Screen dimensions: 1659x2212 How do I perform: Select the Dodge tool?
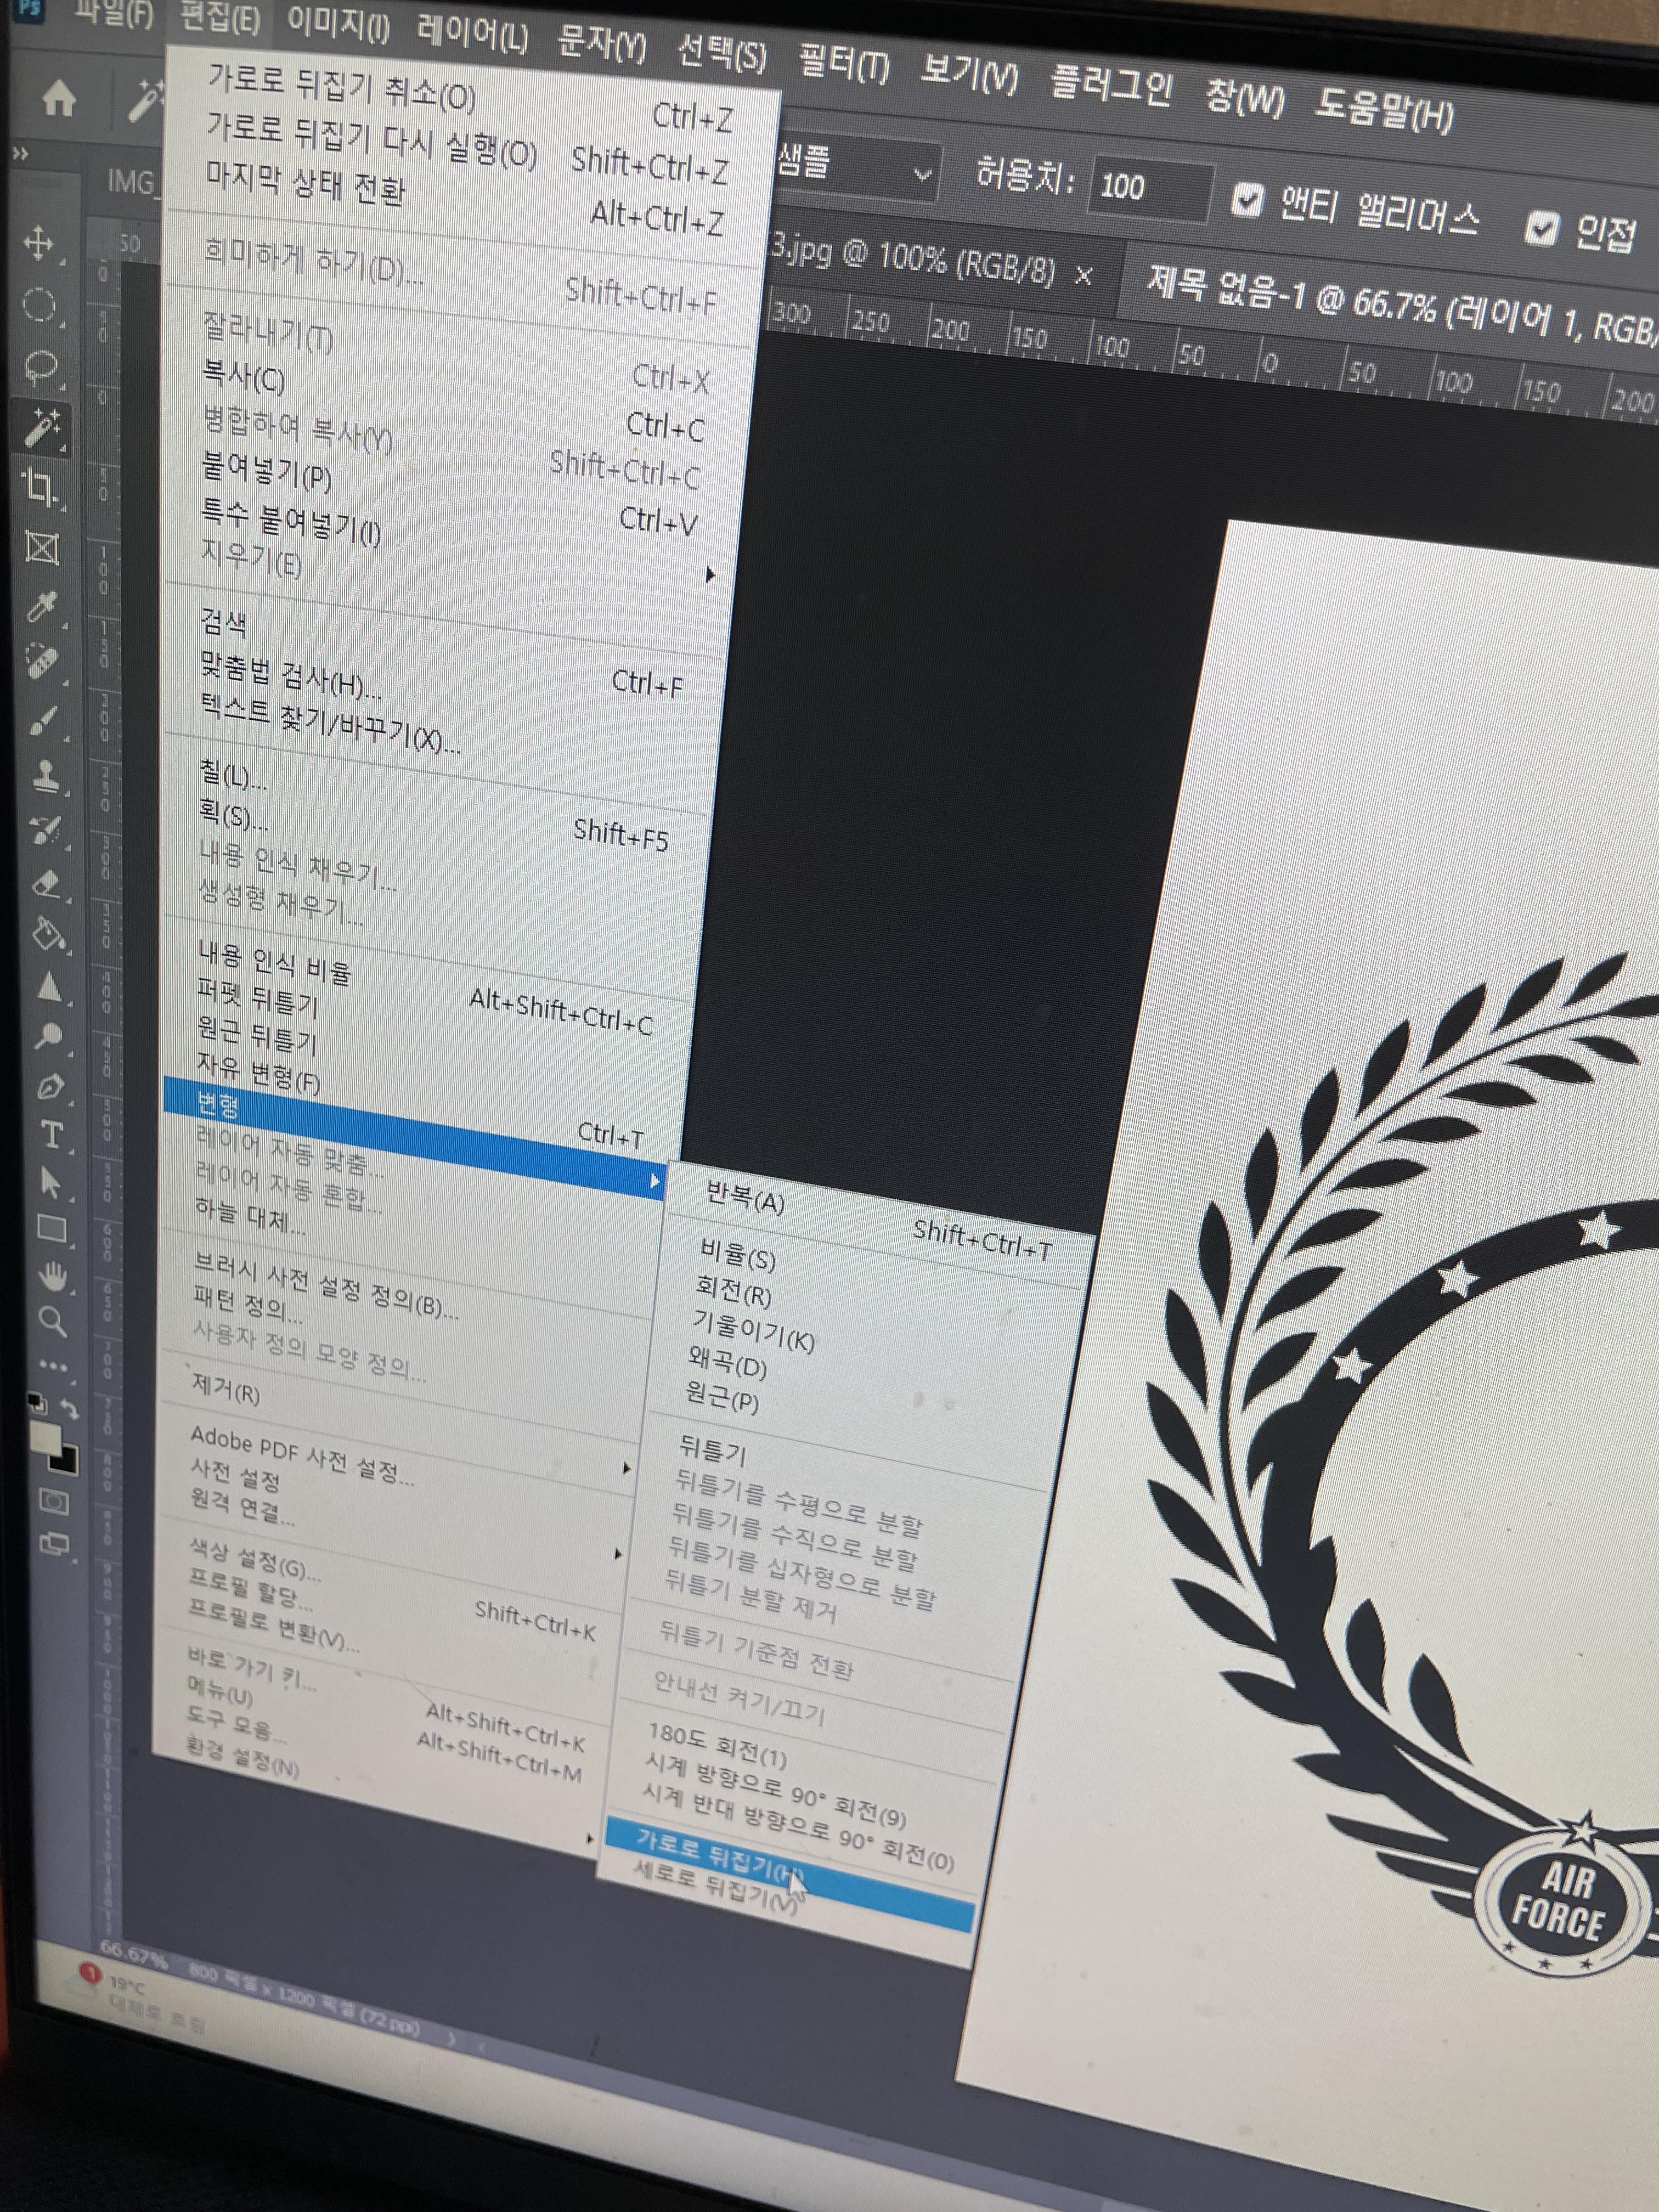[49, 1037]
